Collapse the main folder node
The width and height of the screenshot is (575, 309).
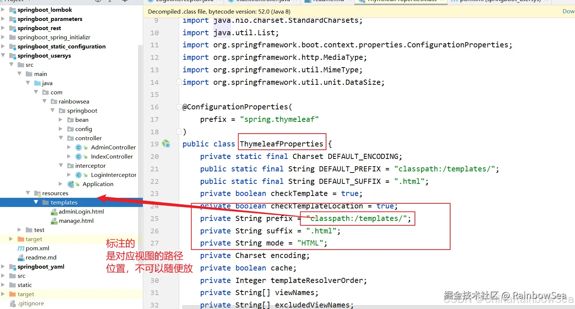pyautogui.click(x=19, y=74)
